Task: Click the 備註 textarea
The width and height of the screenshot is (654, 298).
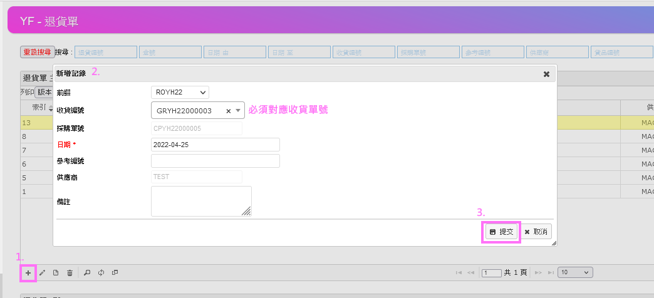Action: pos(201,202)
